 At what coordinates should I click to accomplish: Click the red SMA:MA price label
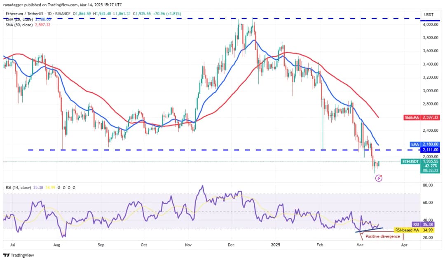(410, 117)
